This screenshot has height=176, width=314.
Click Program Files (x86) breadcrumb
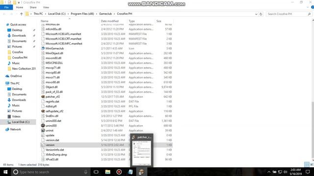[82, 14]
